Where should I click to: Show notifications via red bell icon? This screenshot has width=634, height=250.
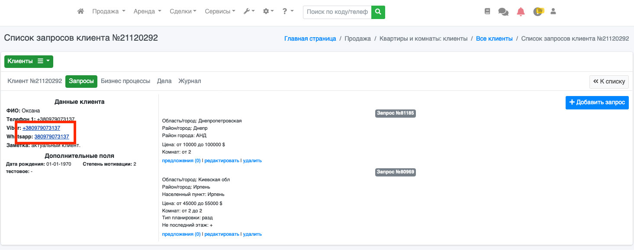(521, 12)
